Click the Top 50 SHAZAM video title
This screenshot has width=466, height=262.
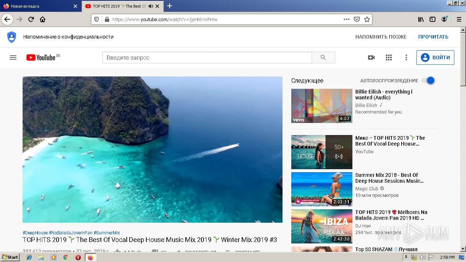pos(386,249)
